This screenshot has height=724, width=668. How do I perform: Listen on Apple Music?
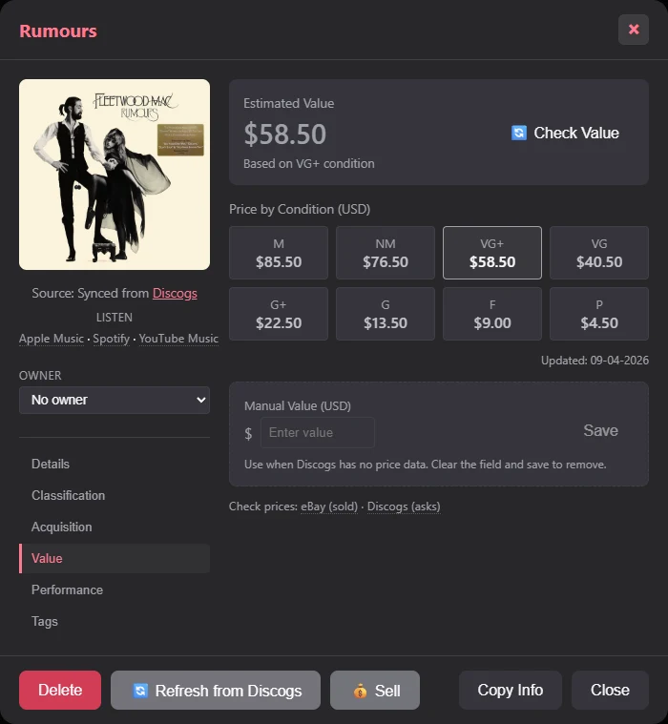[x=52, y=339]
